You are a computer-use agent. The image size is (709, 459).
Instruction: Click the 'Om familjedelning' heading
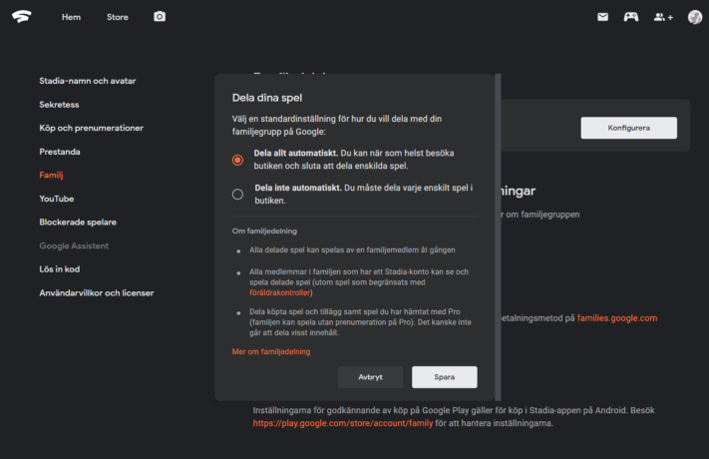[x=264, y=230]
